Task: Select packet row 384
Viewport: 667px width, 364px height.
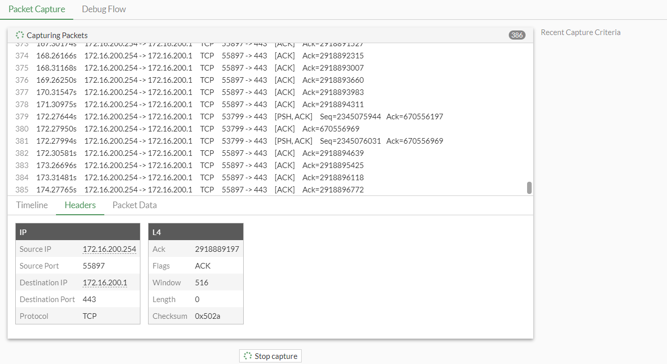Action: point(268,177)
